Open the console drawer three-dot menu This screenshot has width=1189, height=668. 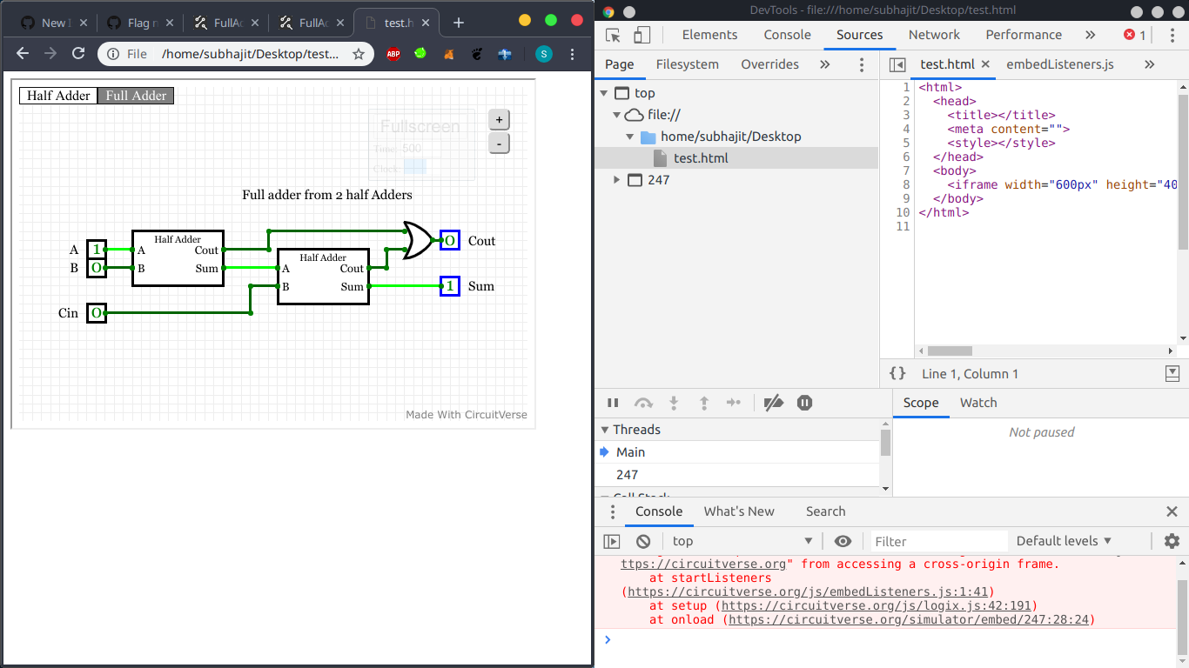pos(613,511)
